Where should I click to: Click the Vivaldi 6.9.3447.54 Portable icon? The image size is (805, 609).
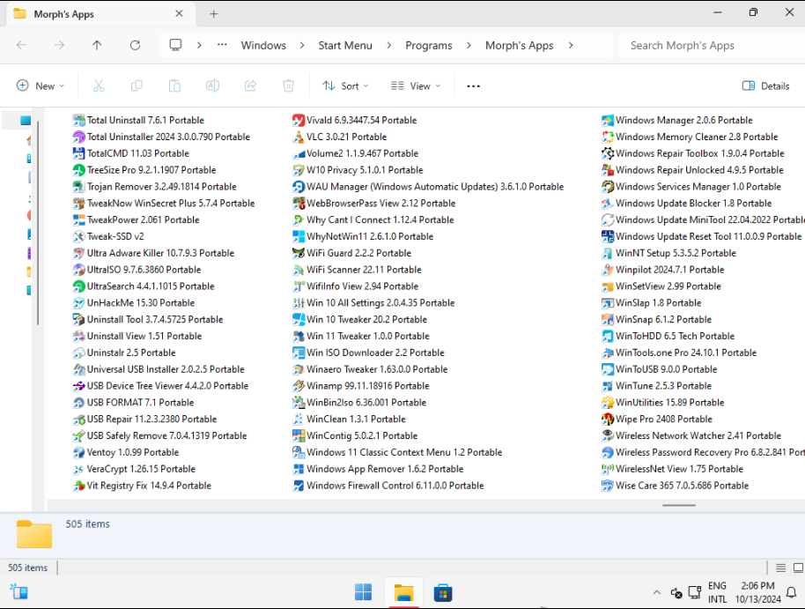tap(299, 120)
